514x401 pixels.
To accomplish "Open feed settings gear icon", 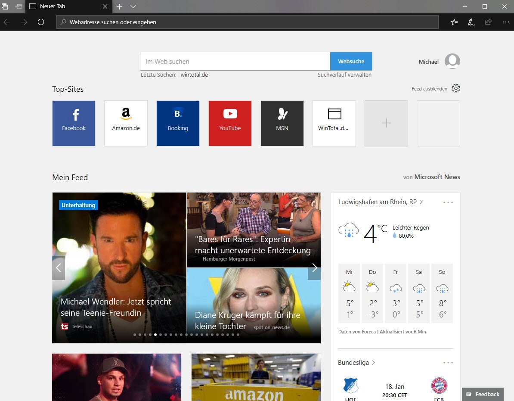I will pyautogui.click(x=456, y=88).
